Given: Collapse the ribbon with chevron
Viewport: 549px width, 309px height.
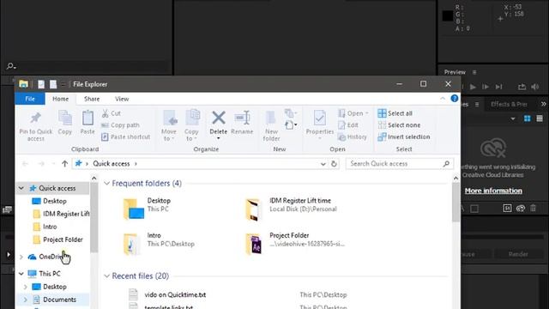Looking at the screenshot, I should point(443,99).
